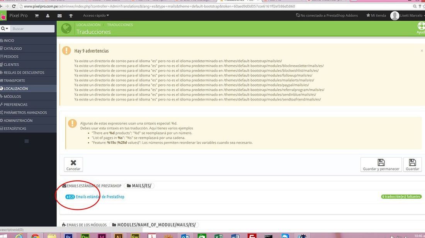The image size is (425, 238).
Task: Click warning line ending paypal/mails/es/
Action: click(x=192, y=85)
